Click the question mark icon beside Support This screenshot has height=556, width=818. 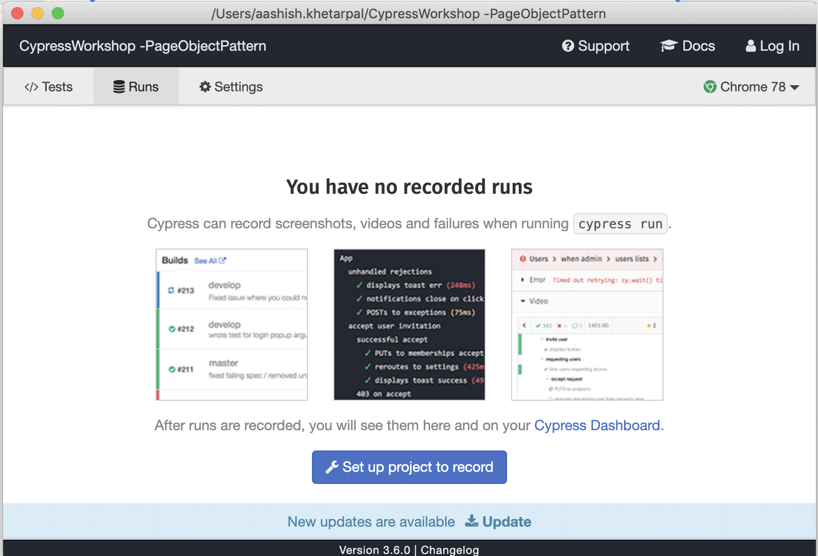click(x=568, y=46)
